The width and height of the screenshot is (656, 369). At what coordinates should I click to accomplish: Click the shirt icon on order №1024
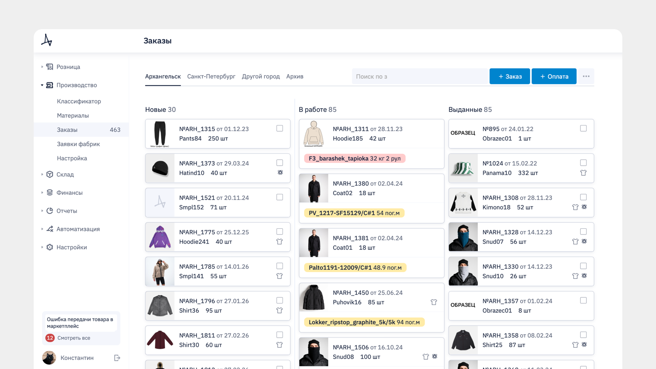tap(583, 173)
